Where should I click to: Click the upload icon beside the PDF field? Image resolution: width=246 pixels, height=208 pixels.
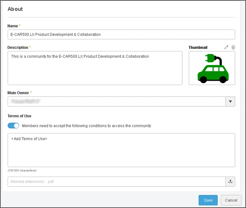click(230, 182)
